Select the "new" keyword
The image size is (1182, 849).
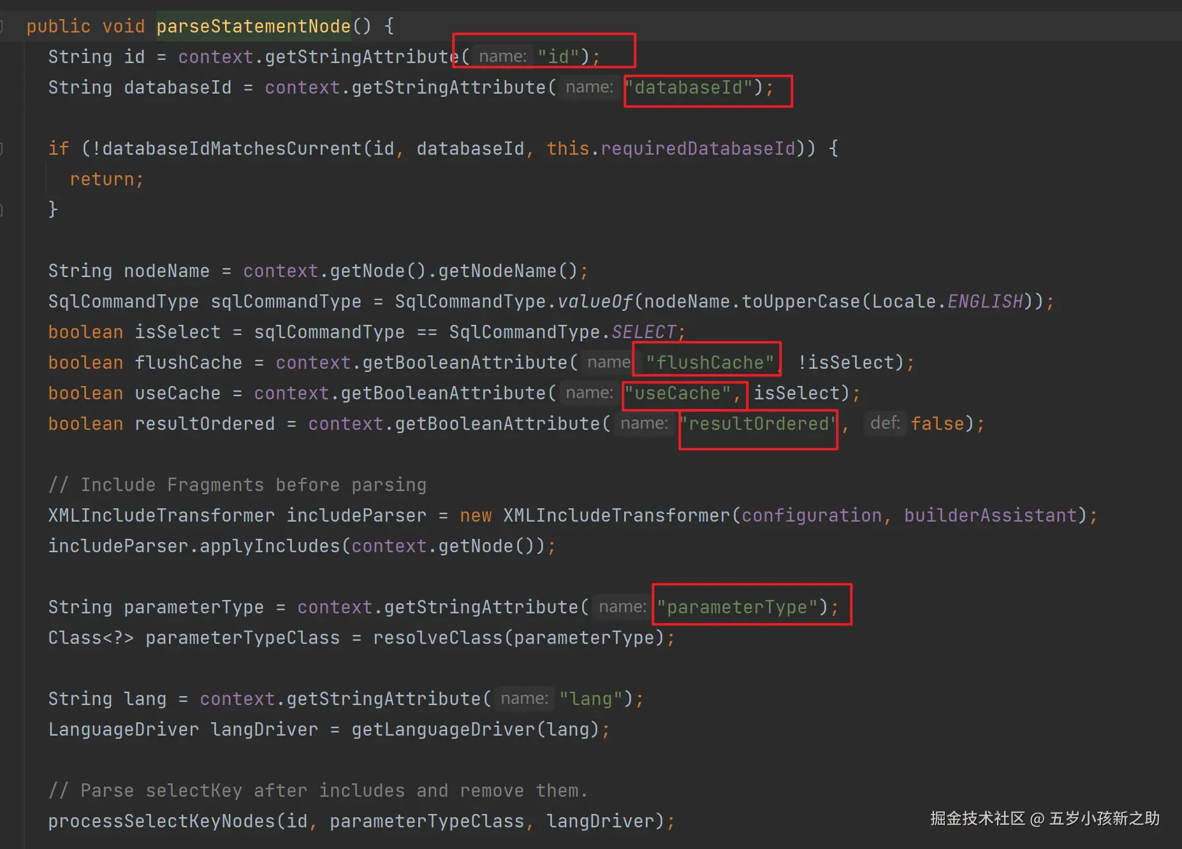[x=476, y=515]
